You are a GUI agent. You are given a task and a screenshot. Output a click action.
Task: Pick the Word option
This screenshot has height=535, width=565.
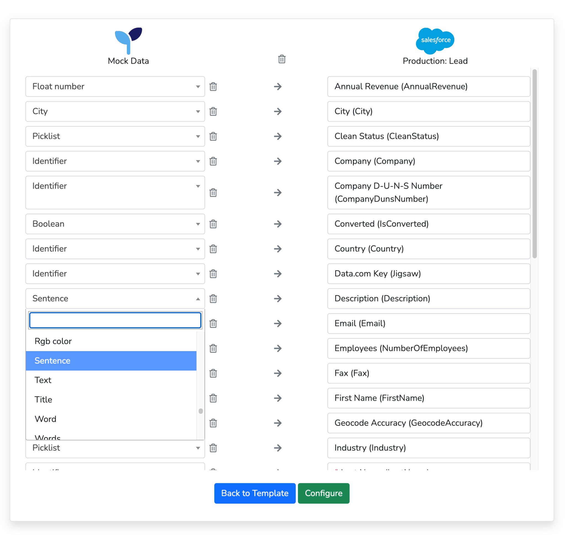46,419
